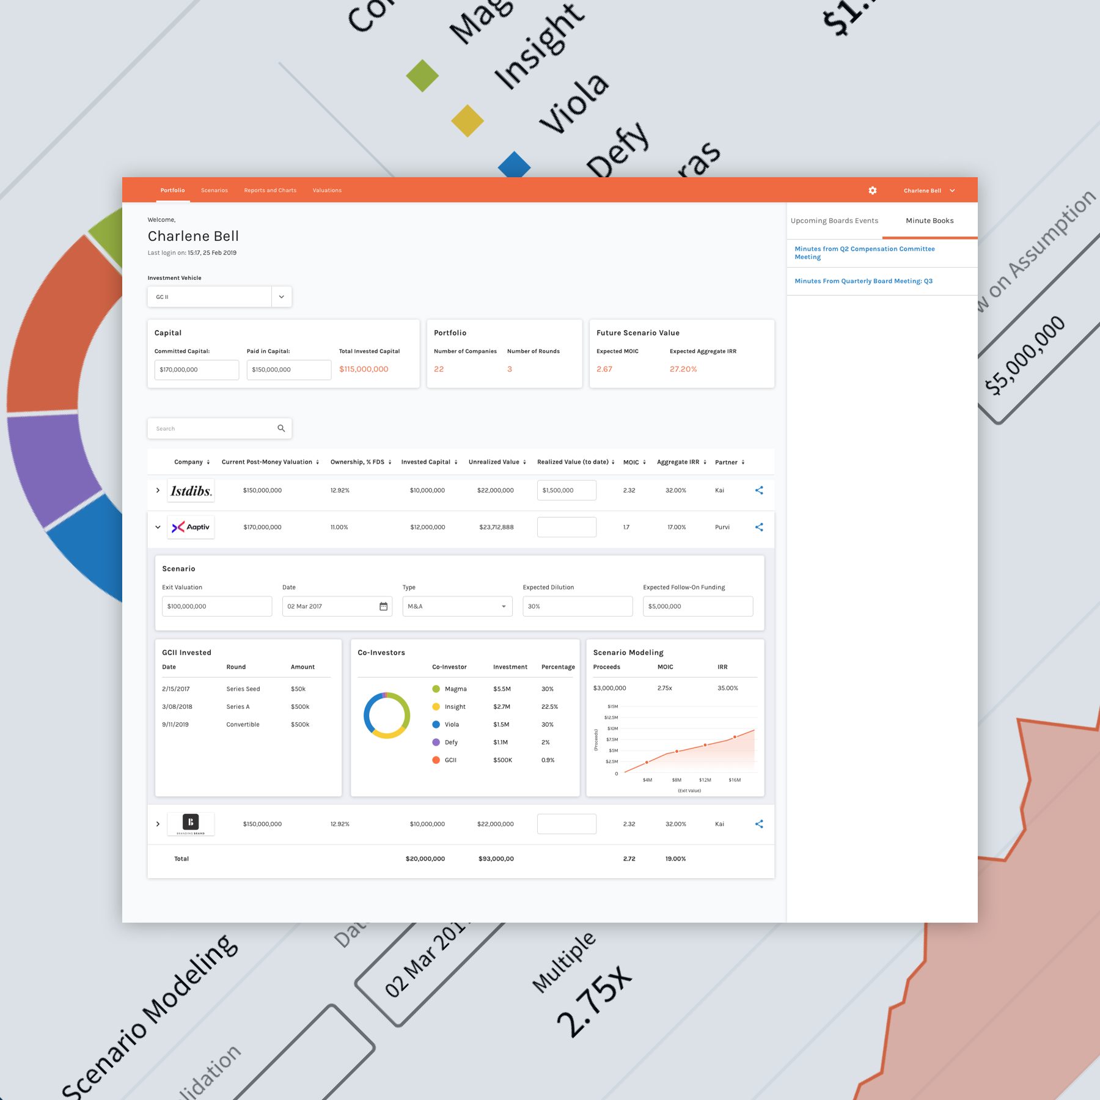
Task: Click share icon for Branding Brand row
Action: [x=759, y=824]
